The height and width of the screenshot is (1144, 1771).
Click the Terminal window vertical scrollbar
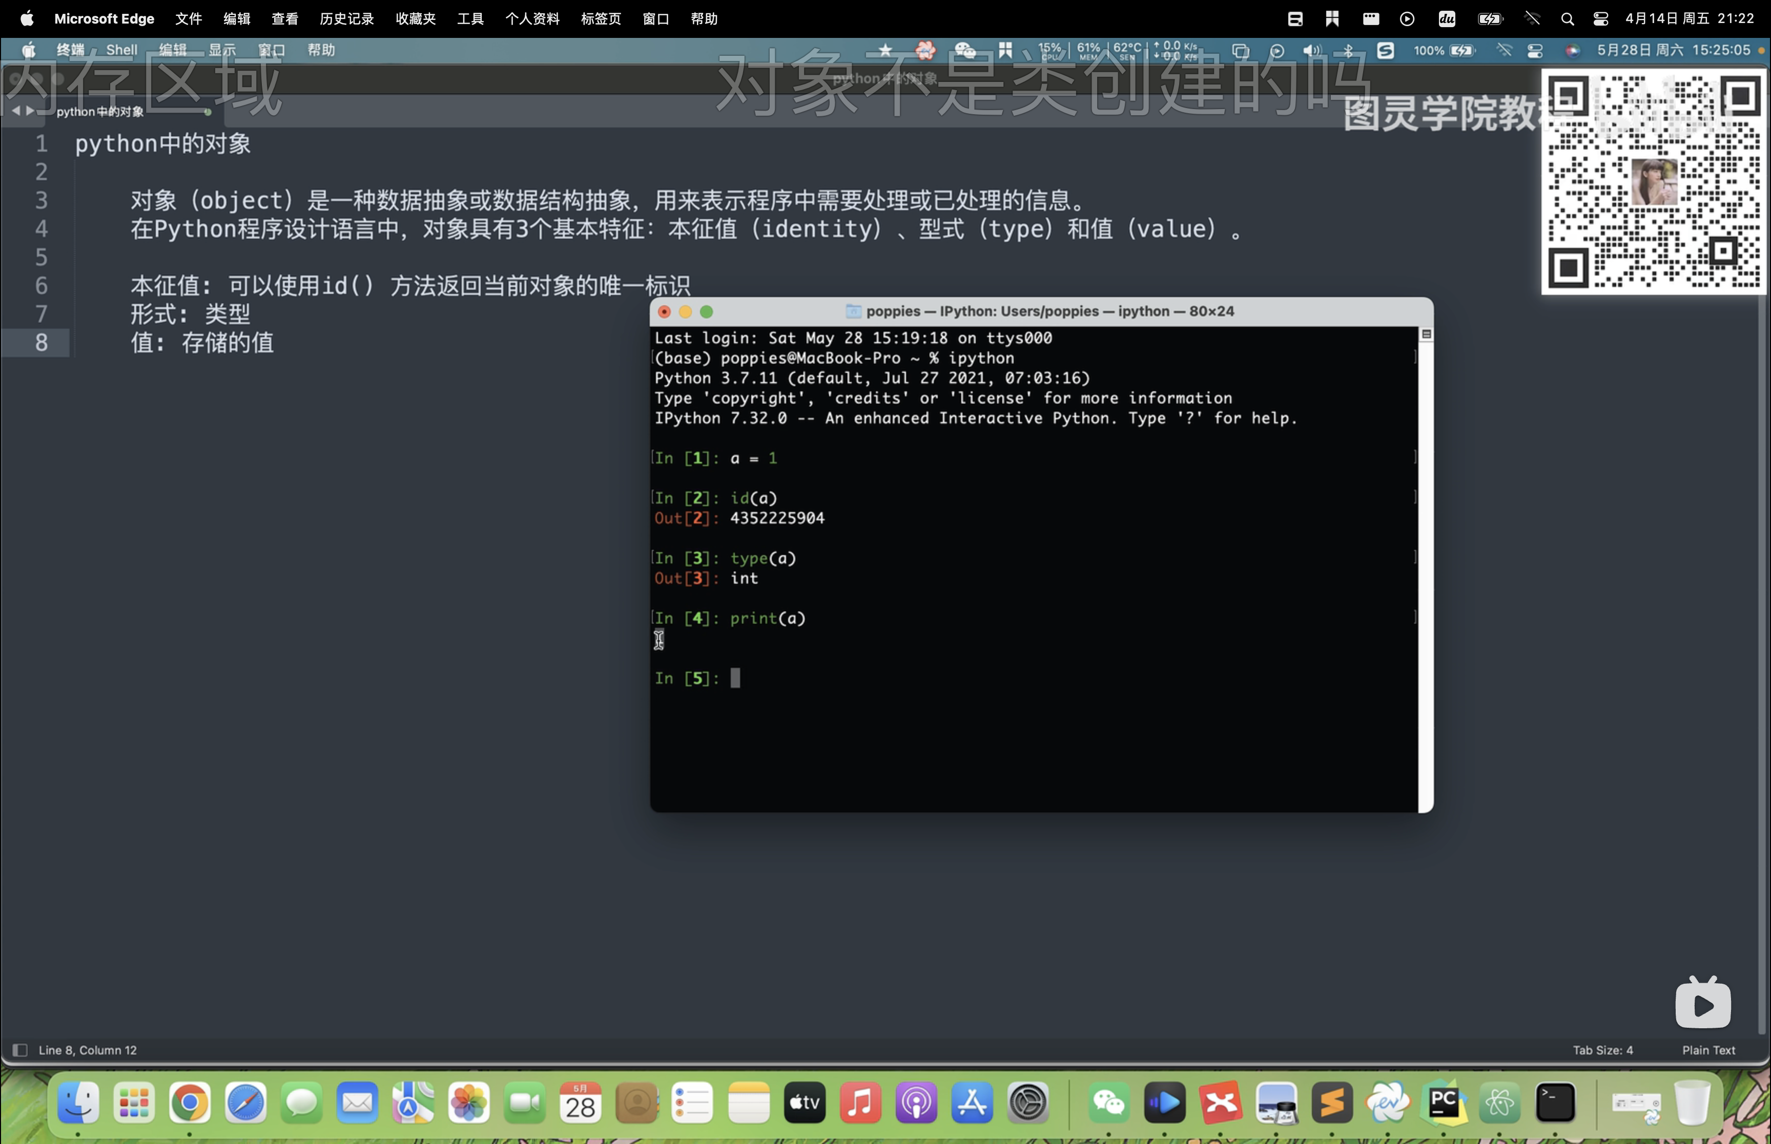1426,569
